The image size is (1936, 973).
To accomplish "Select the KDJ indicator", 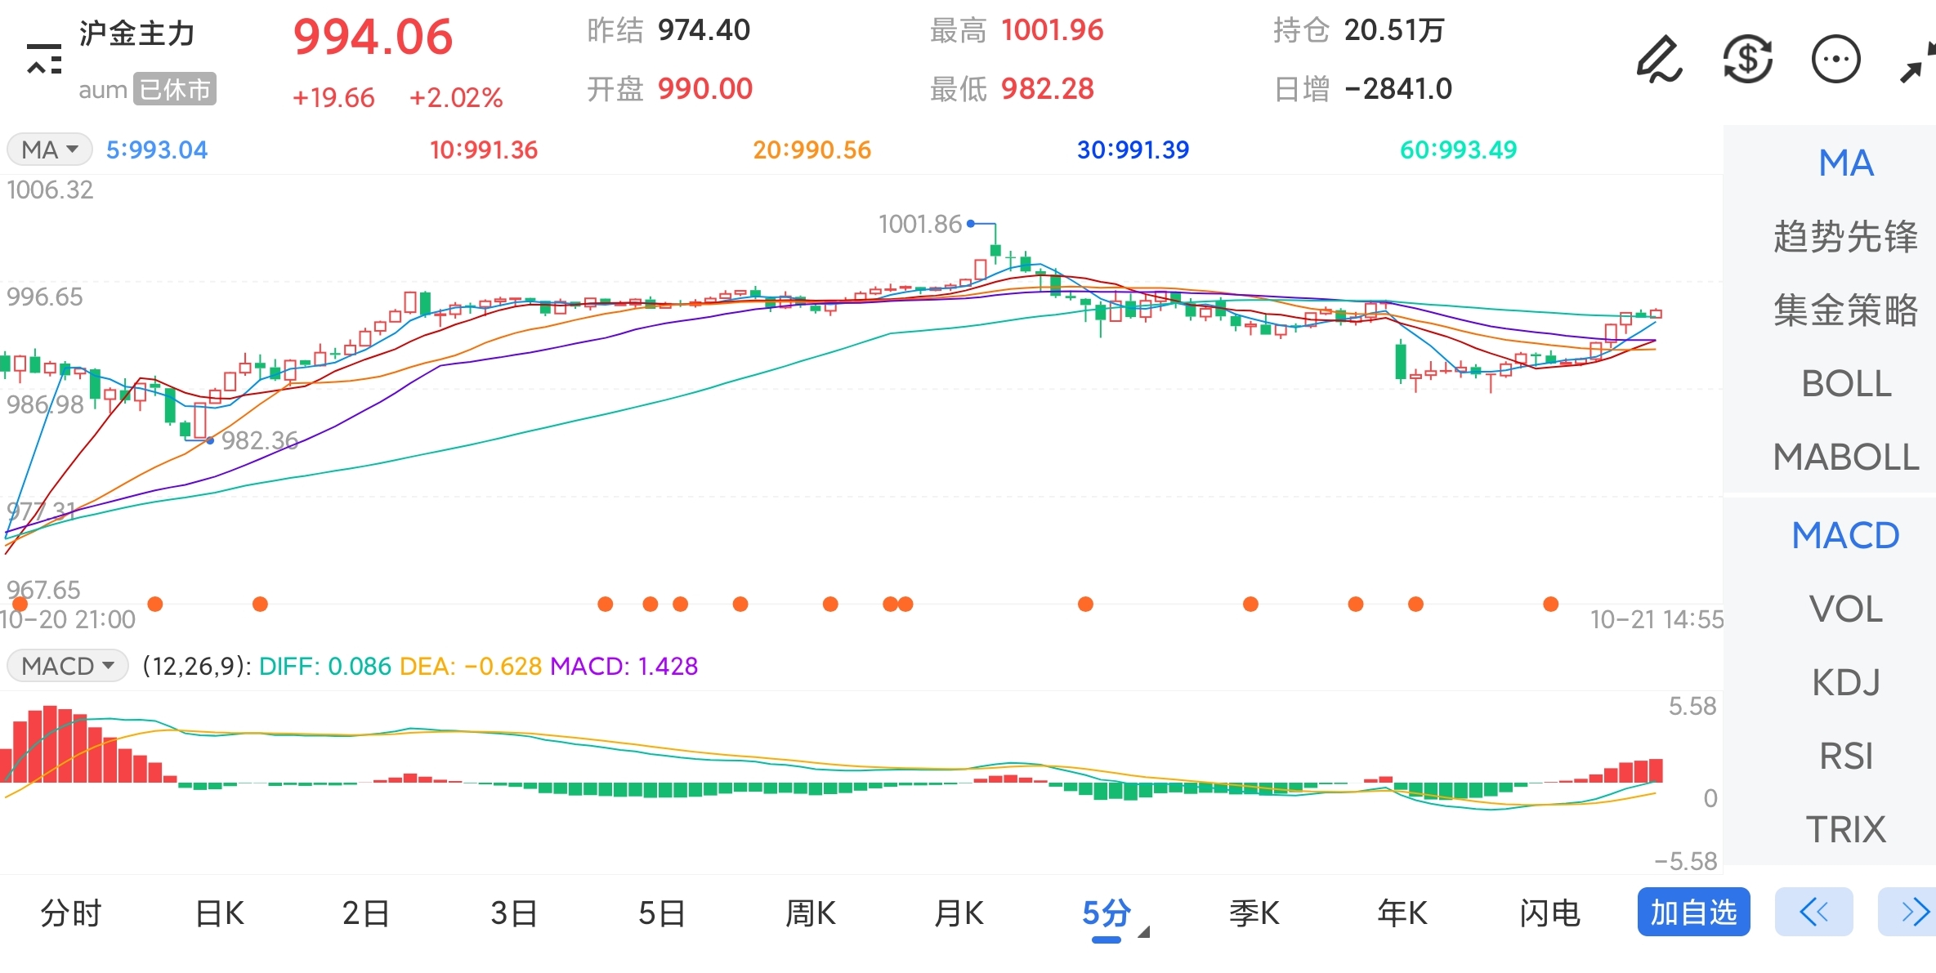I will tap(1846, 682).
